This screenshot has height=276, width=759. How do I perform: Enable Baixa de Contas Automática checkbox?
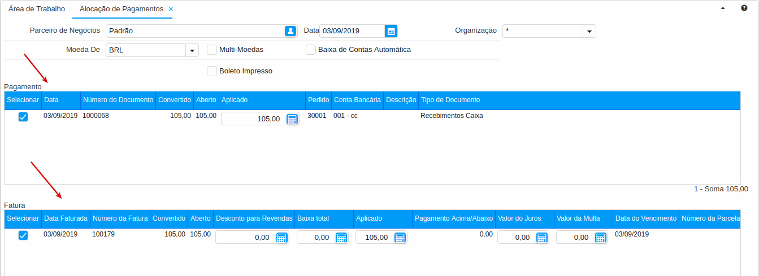tap(311, 50)
